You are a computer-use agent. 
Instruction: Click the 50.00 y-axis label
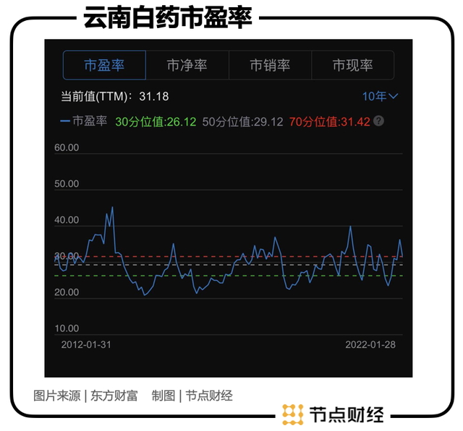pos(67,184)
